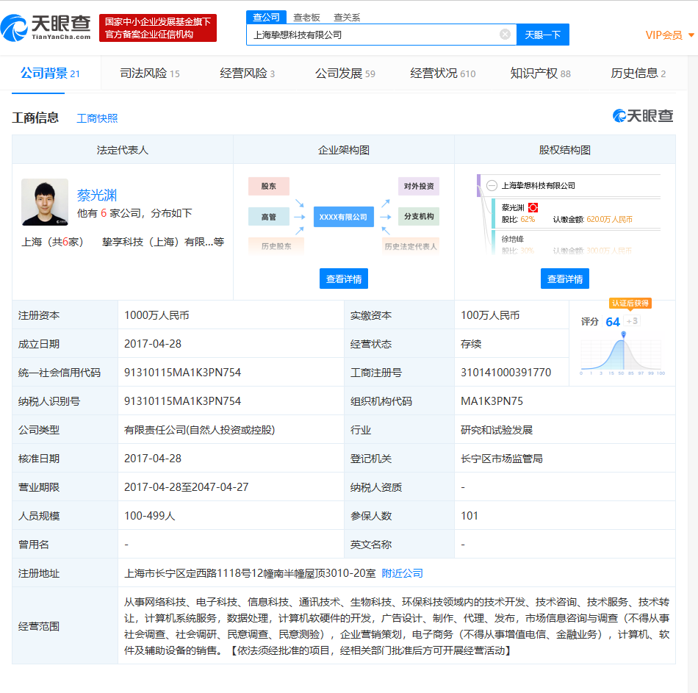This screenshot has width=698, height=693.
Task: Click the 天眼查 logo in the top-left corner
Action: click(46, 26)
